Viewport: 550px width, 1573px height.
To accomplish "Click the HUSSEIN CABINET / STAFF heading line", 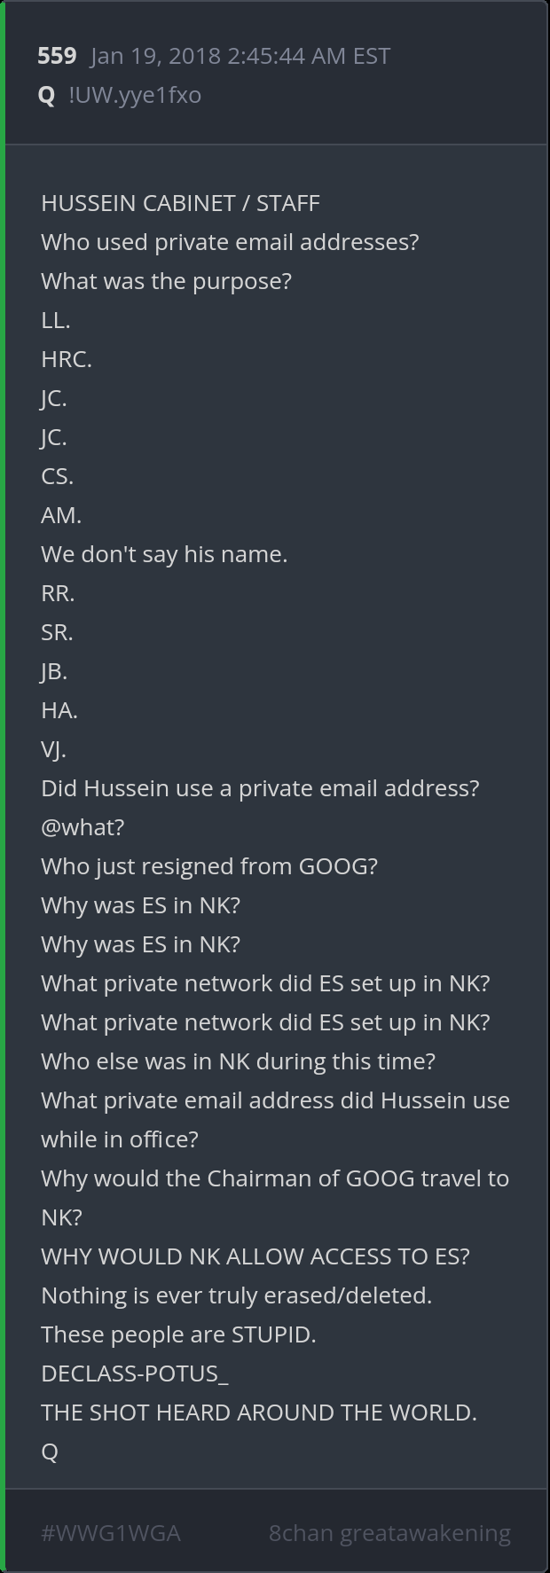I will click(180, 203).
